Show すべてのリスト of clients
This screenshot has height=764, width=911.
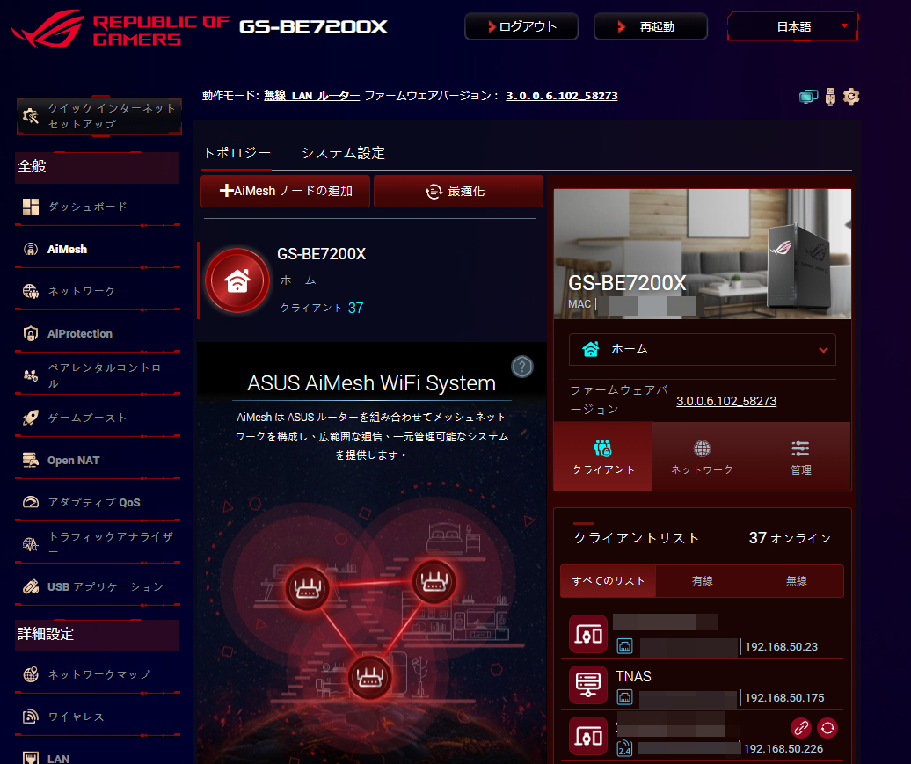tap(609, 581)
